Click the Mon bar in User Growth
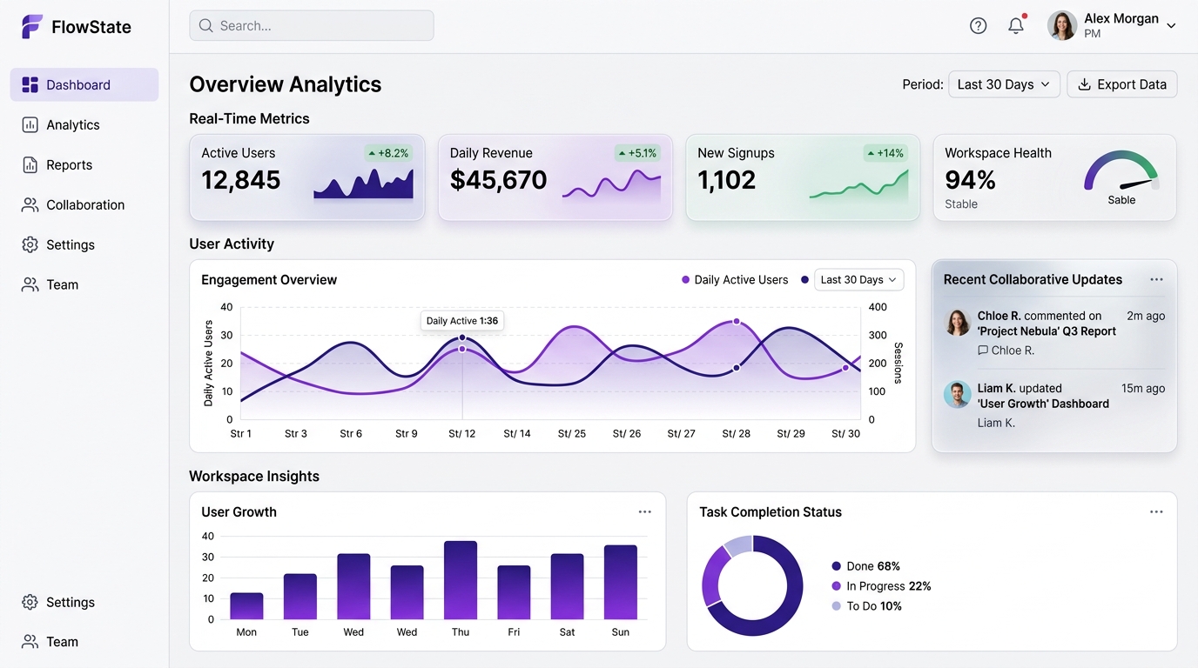Screen dimensions: 1198x668 pos(246,606)
